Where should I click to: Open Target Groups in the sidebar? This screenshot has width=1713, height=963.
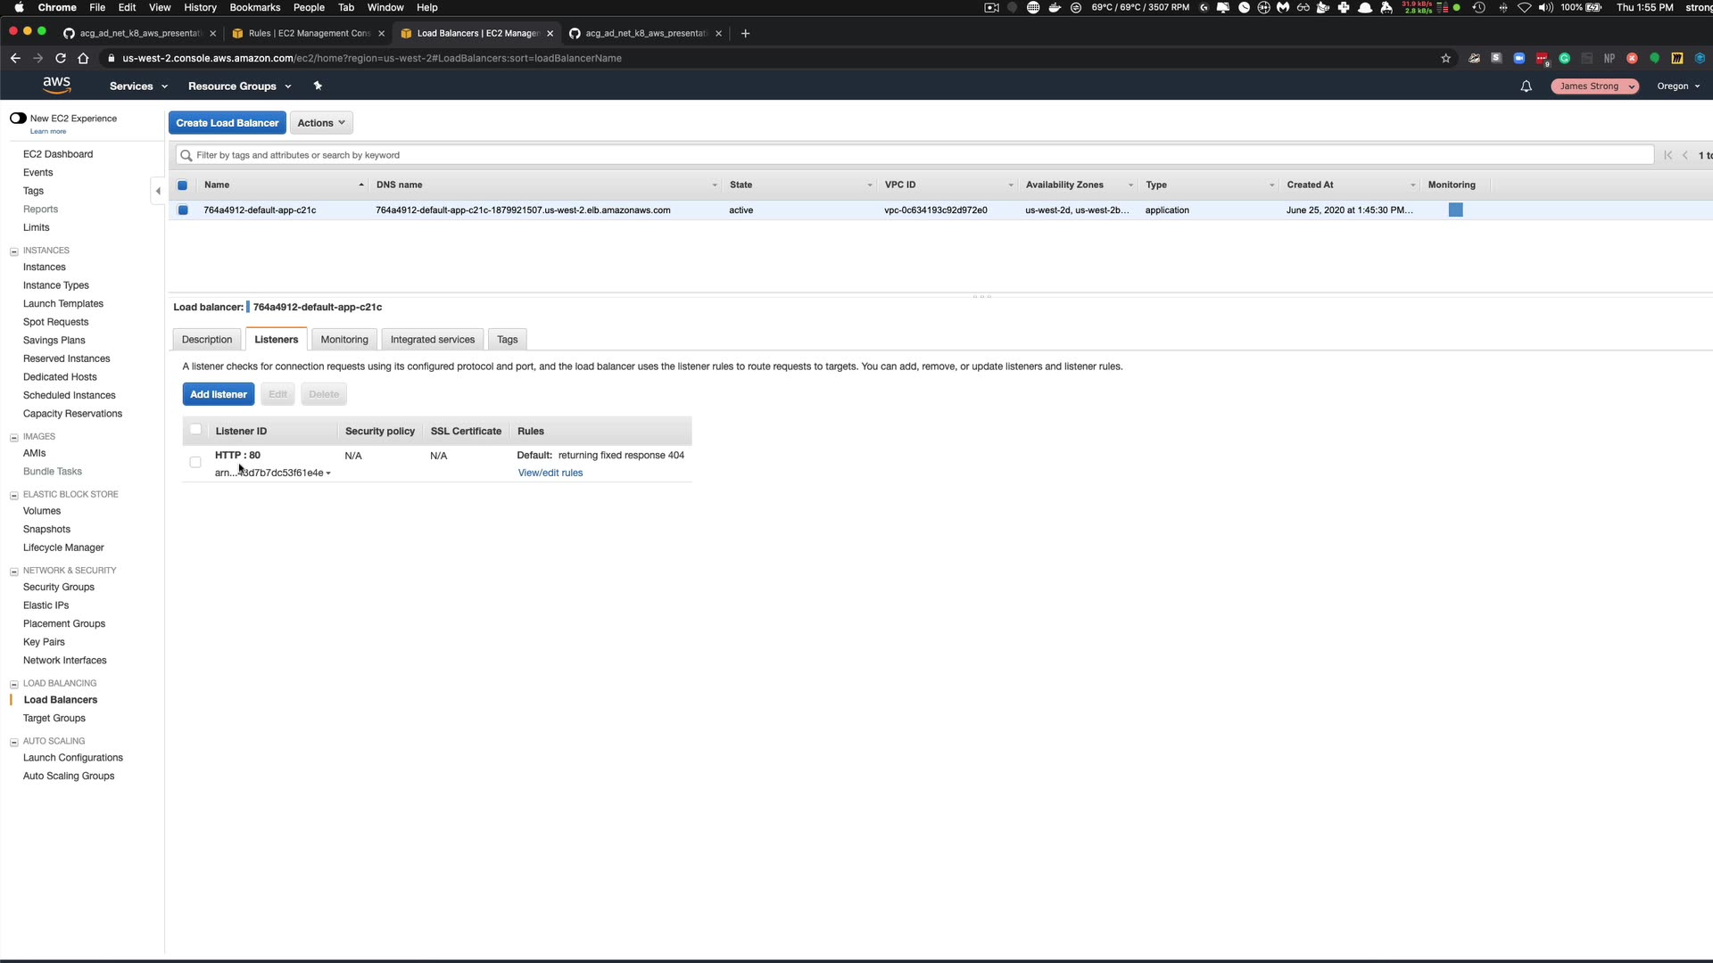[54, 719]
